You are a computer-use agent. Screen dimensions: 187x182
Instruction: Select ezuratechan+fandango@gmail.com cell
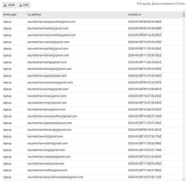50,130
